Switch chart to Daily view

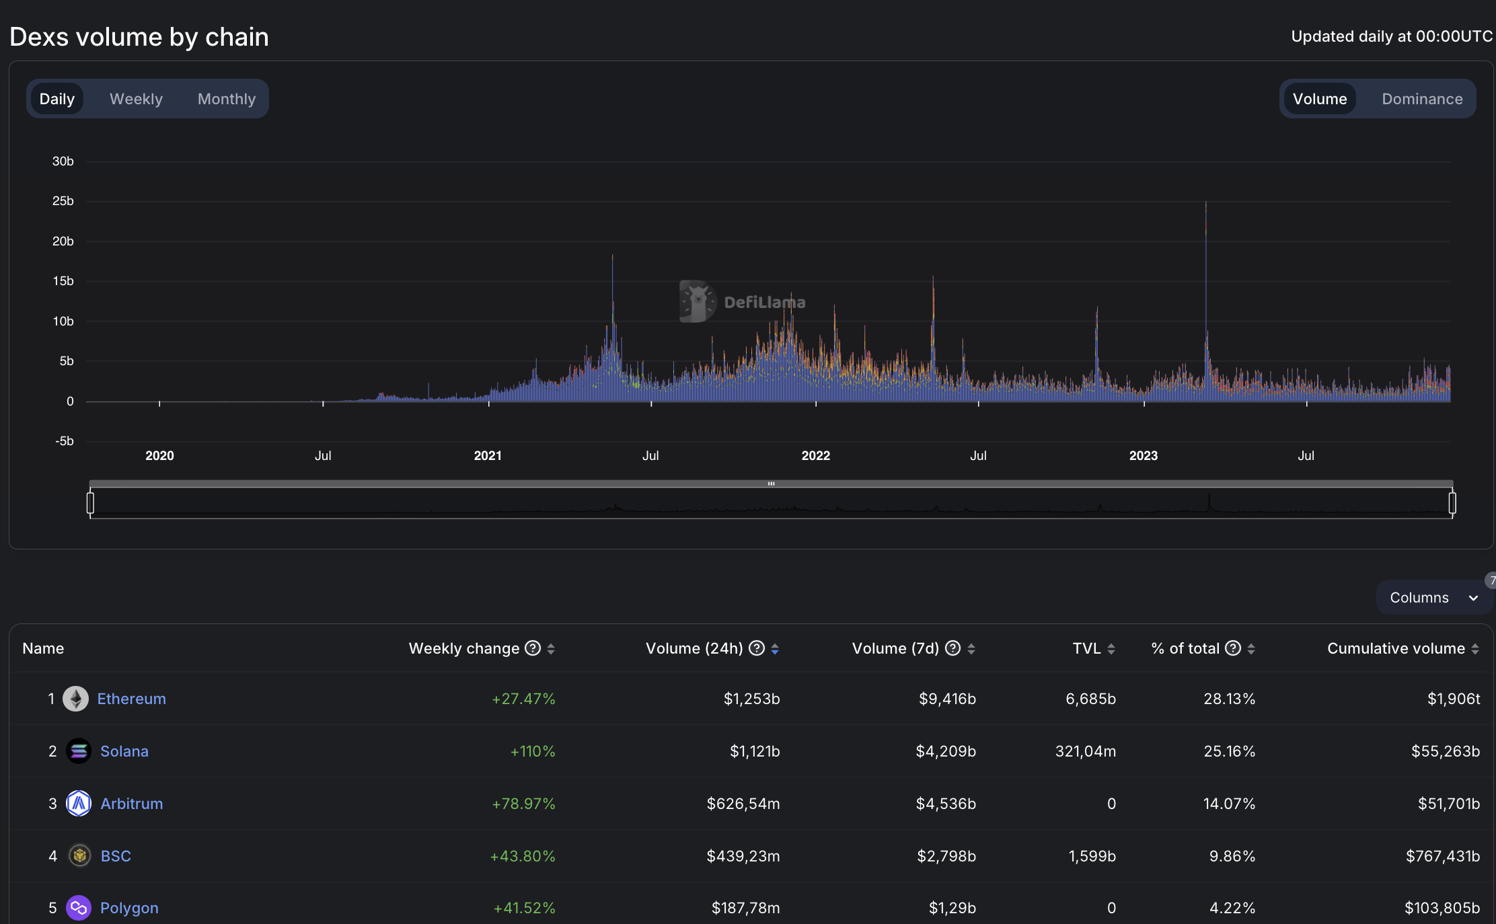(57, 99)
